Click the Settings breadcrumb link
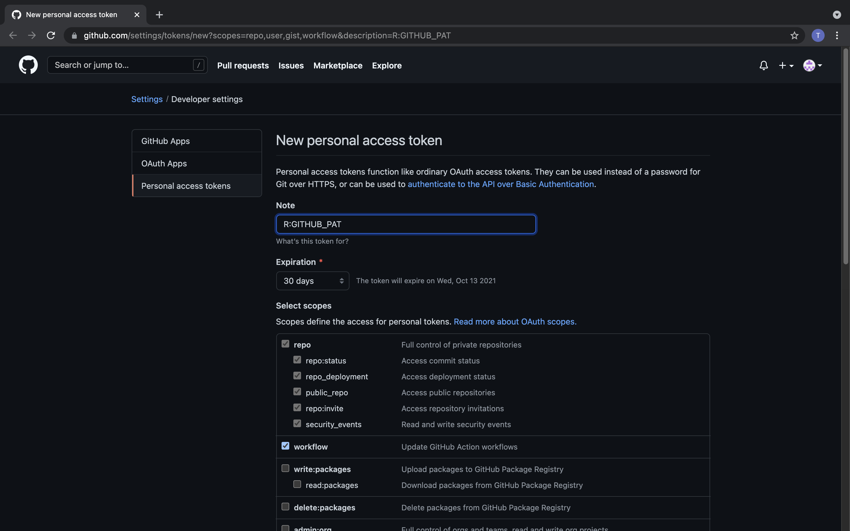850x531 pixels. pos(147,99)
